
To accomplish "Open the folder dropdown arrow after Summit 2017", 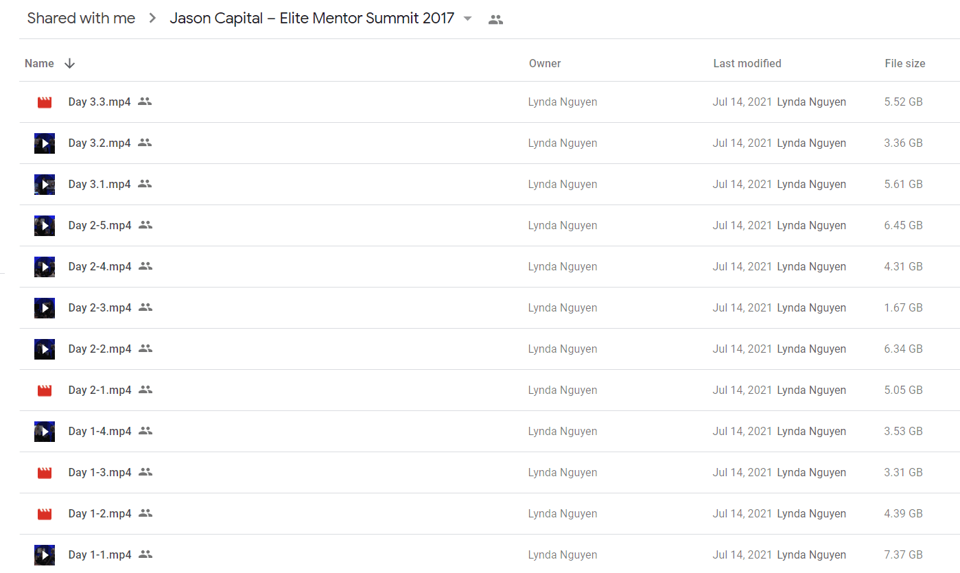I will 468,19.
